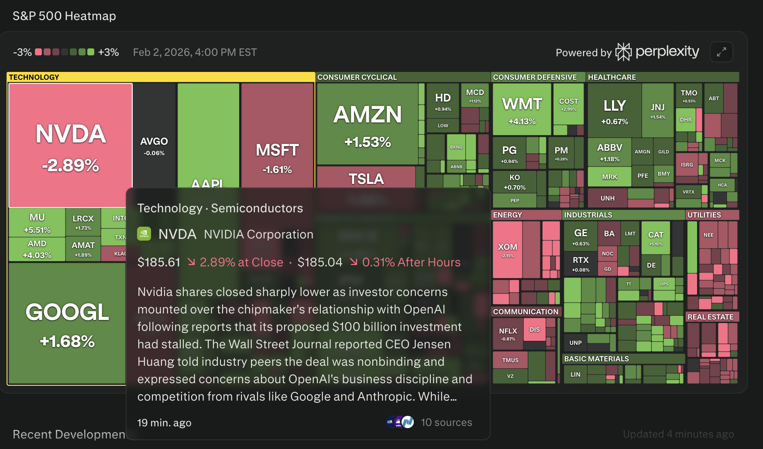The image size is (763, 449).
Task: Click the down arrow beside "2.89% at Close"
Action: pyautogui.click(x=191, y=262)
